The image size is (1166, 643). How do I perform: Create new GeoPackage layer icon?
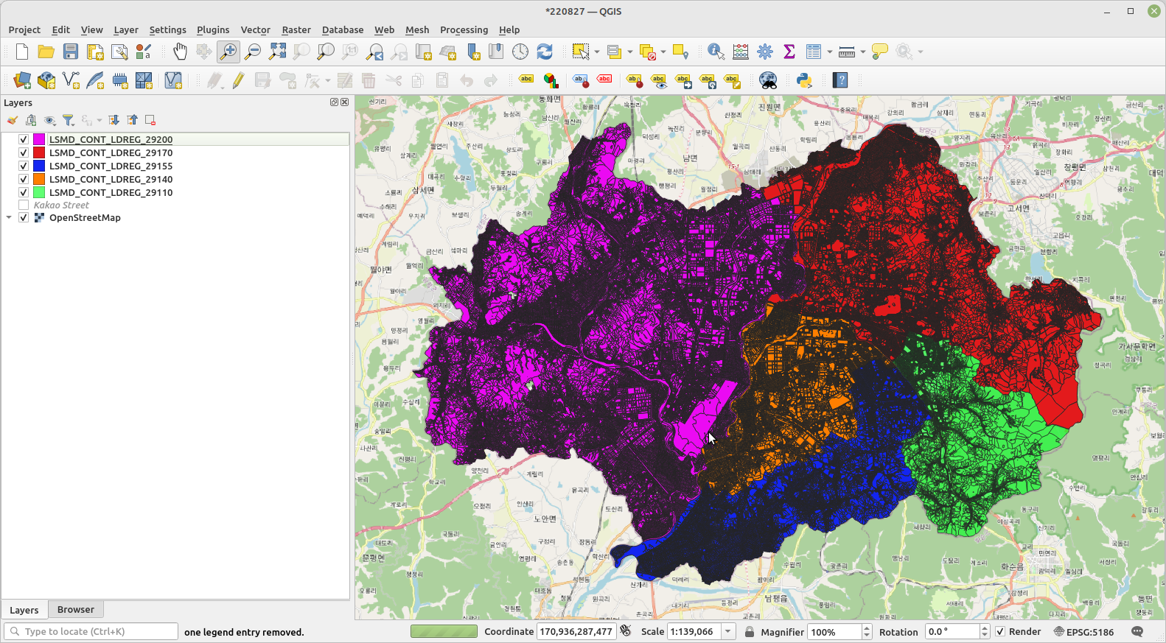pos(46,80)
